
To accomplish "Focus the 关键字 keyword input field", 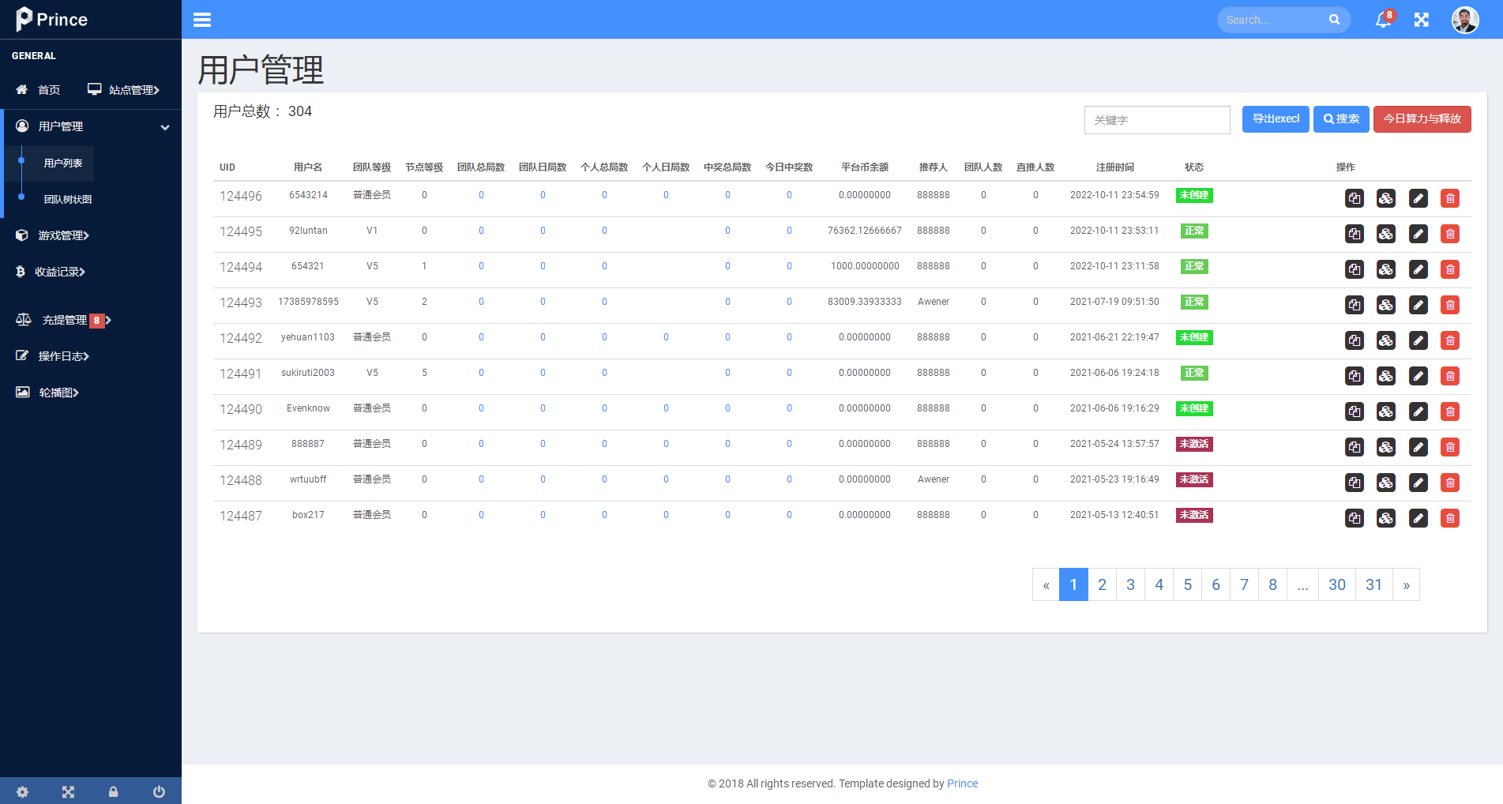I will (x=1157, y=120).
